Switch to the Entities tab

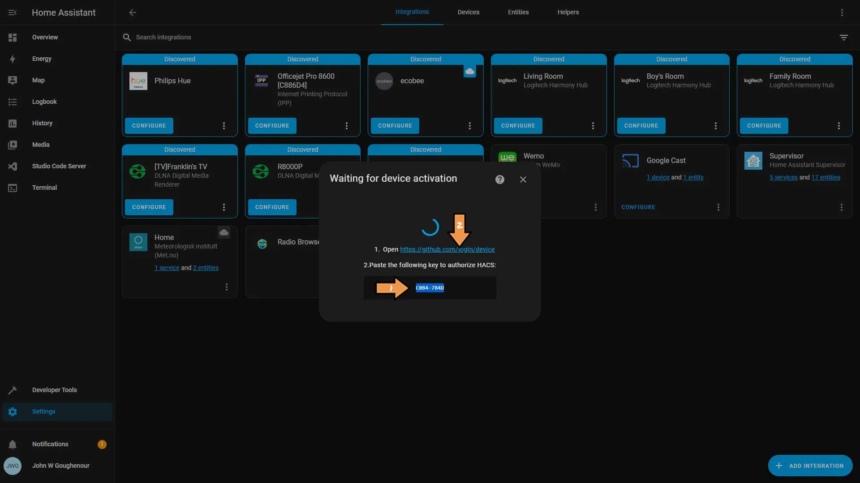pos(518,12)
